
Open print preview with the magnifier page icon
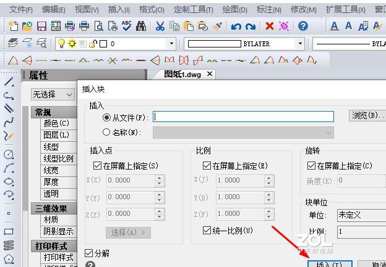coord(99,26)
